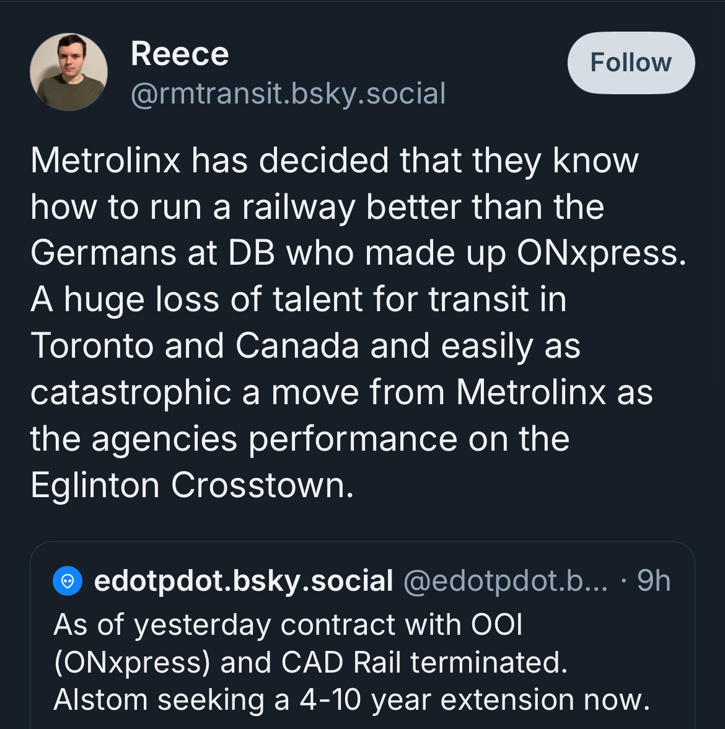
Task: Click the 9h timestamp on quoted post
Action: pyautogui.click(x=654, y=581)
